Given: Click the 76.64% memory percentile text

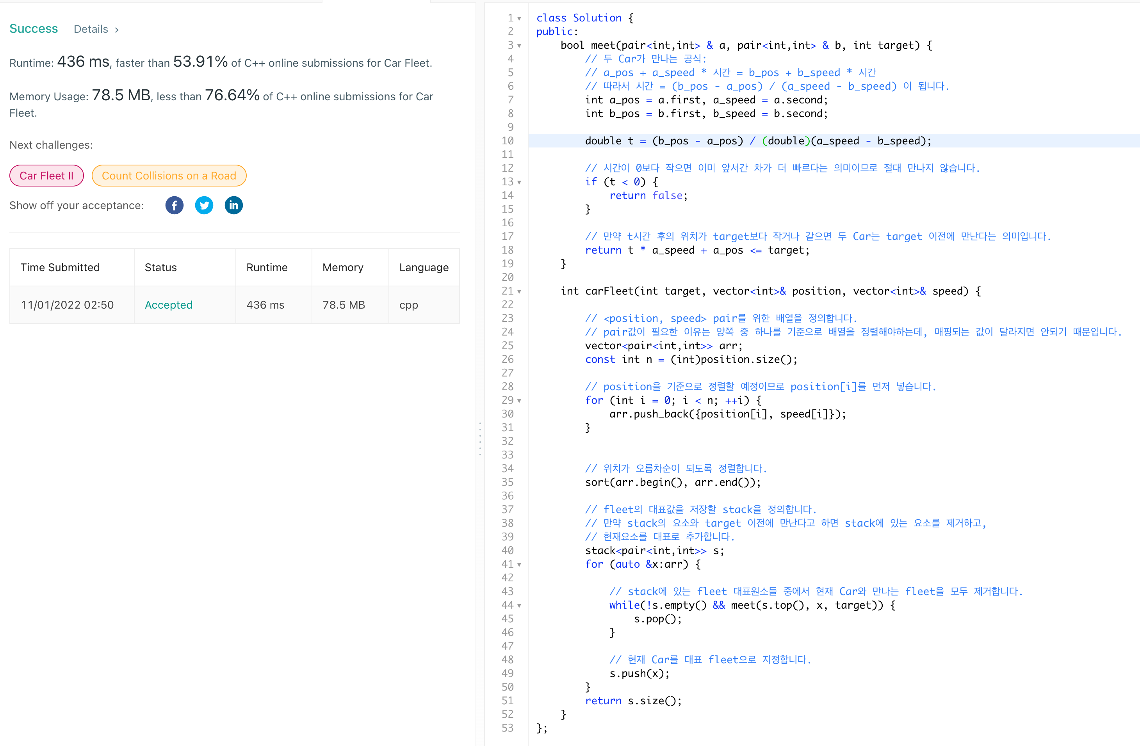Looking at the screenshot, I should pyautogui.click(x=232, y=95).
